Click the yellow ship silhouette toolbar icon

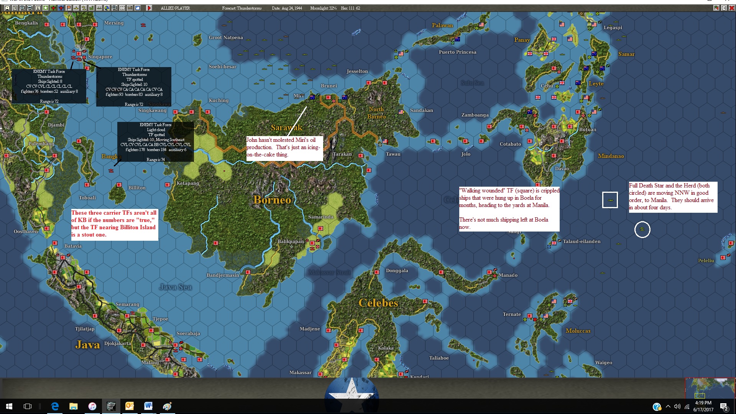76,8
